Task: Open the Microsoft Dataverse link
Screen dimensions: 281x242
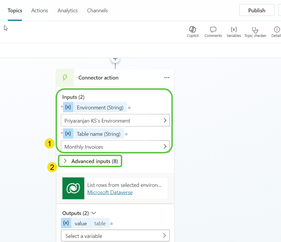Action: (x=110, y=192)
